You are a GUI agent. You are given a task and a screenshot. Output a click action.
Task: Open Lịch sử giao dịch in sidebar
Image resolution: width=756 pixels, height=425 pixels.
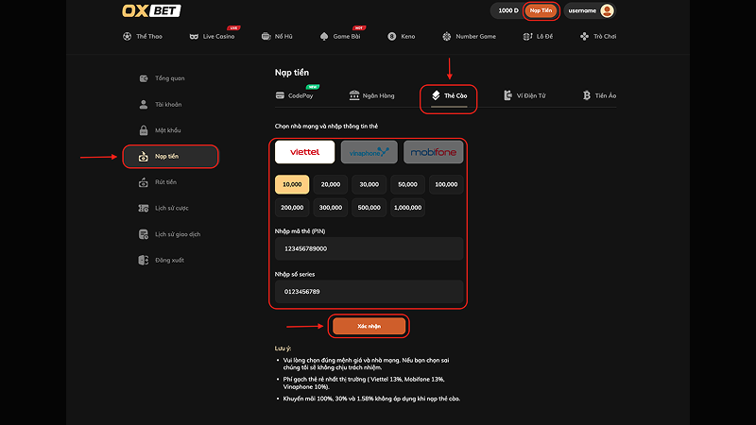click(171, 234)
